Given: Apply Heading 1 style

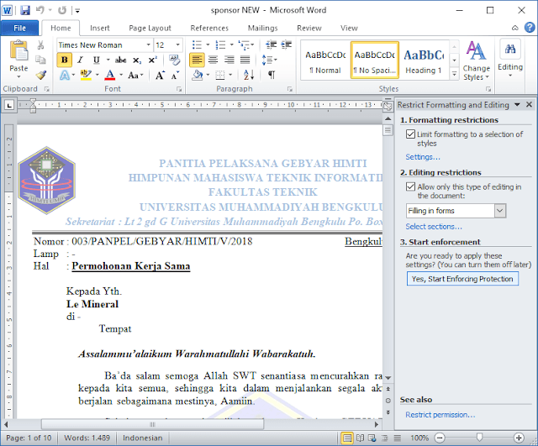Looking at the screenshot, I should tap(424, 60).
